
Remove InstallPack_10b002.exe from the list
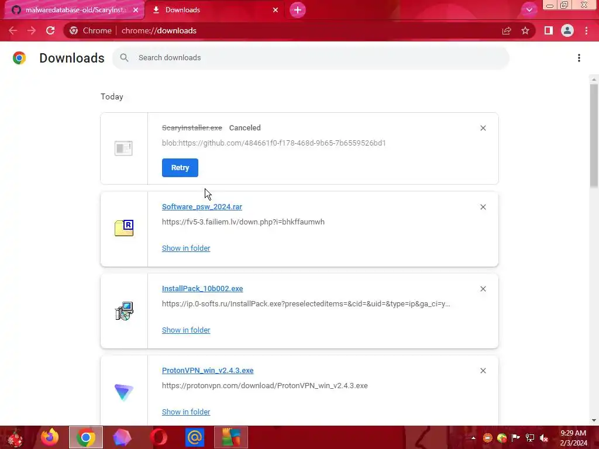pos(483,289)
